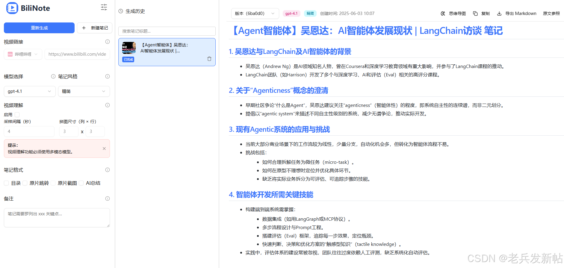Click the 精简 tag in note header
The image size is (564, 268).
310,13
